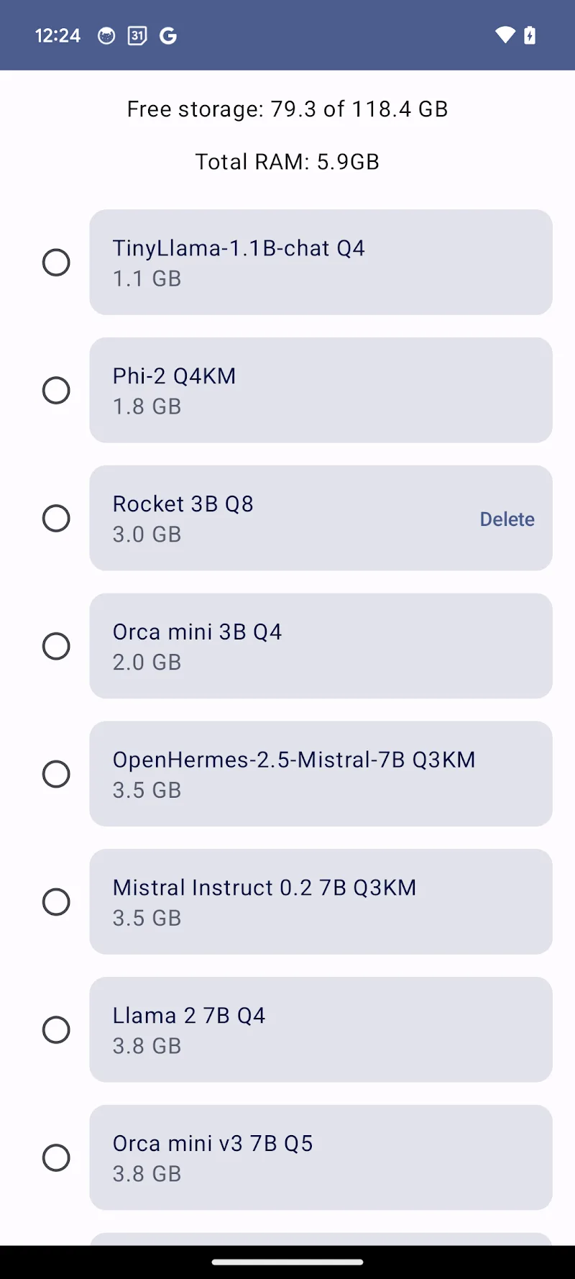Tap the Mistral Instruct 0.2 7B Q3KM card
The height and width of the screenshot is (1279, 575).
(x=321, y=902)
